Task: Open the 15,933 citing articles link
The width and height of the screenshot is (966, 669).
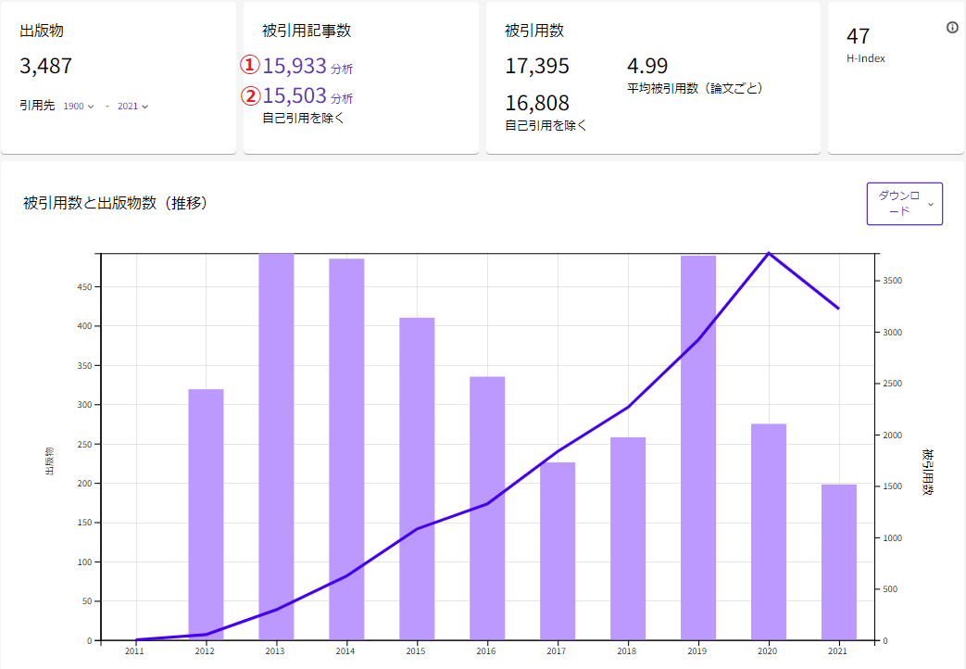Action: pos(295,66)
